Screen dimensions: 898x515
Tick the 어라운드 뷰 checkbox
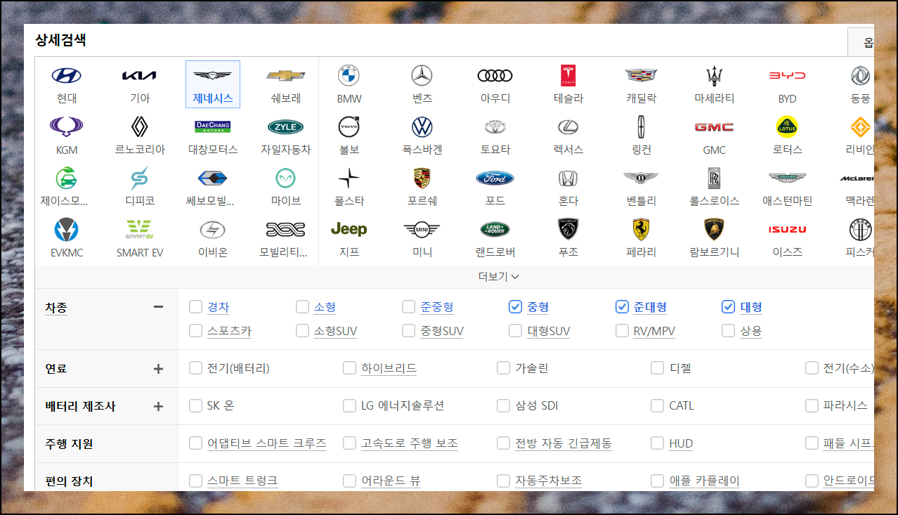349,481
